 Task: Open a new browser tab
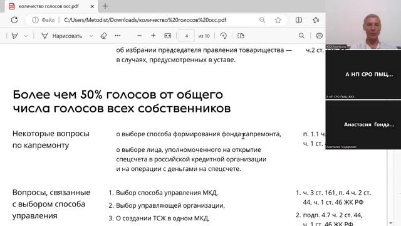click(105, 6)
